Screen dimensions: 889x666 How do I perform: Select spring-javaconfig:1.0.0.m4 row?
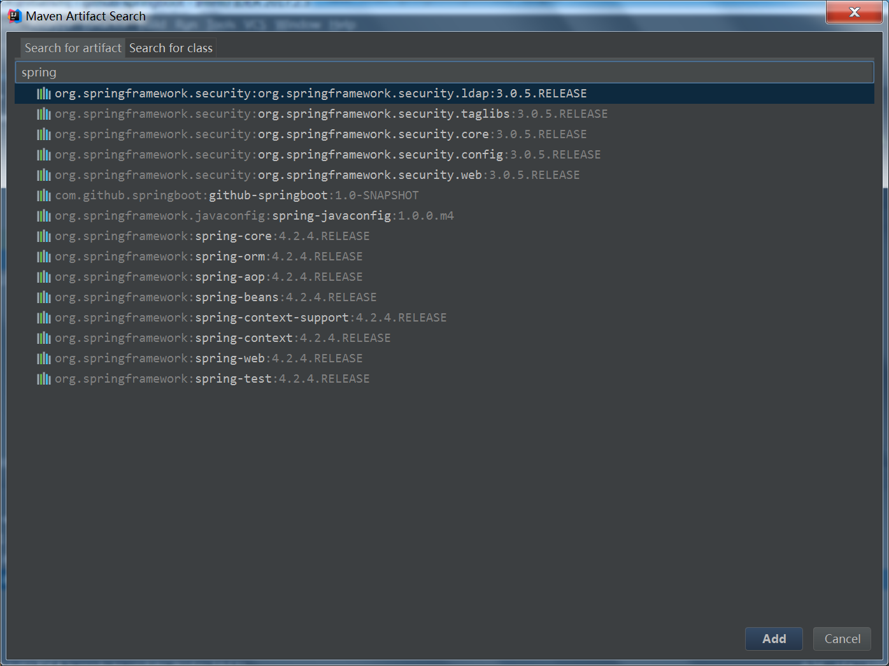coord(444,216)
